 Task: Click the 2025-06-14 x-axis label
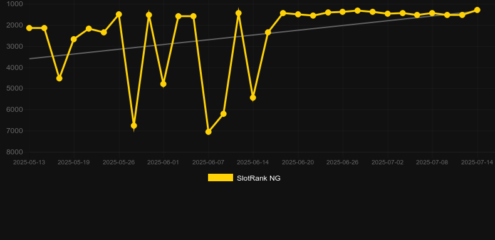(253, 162)
